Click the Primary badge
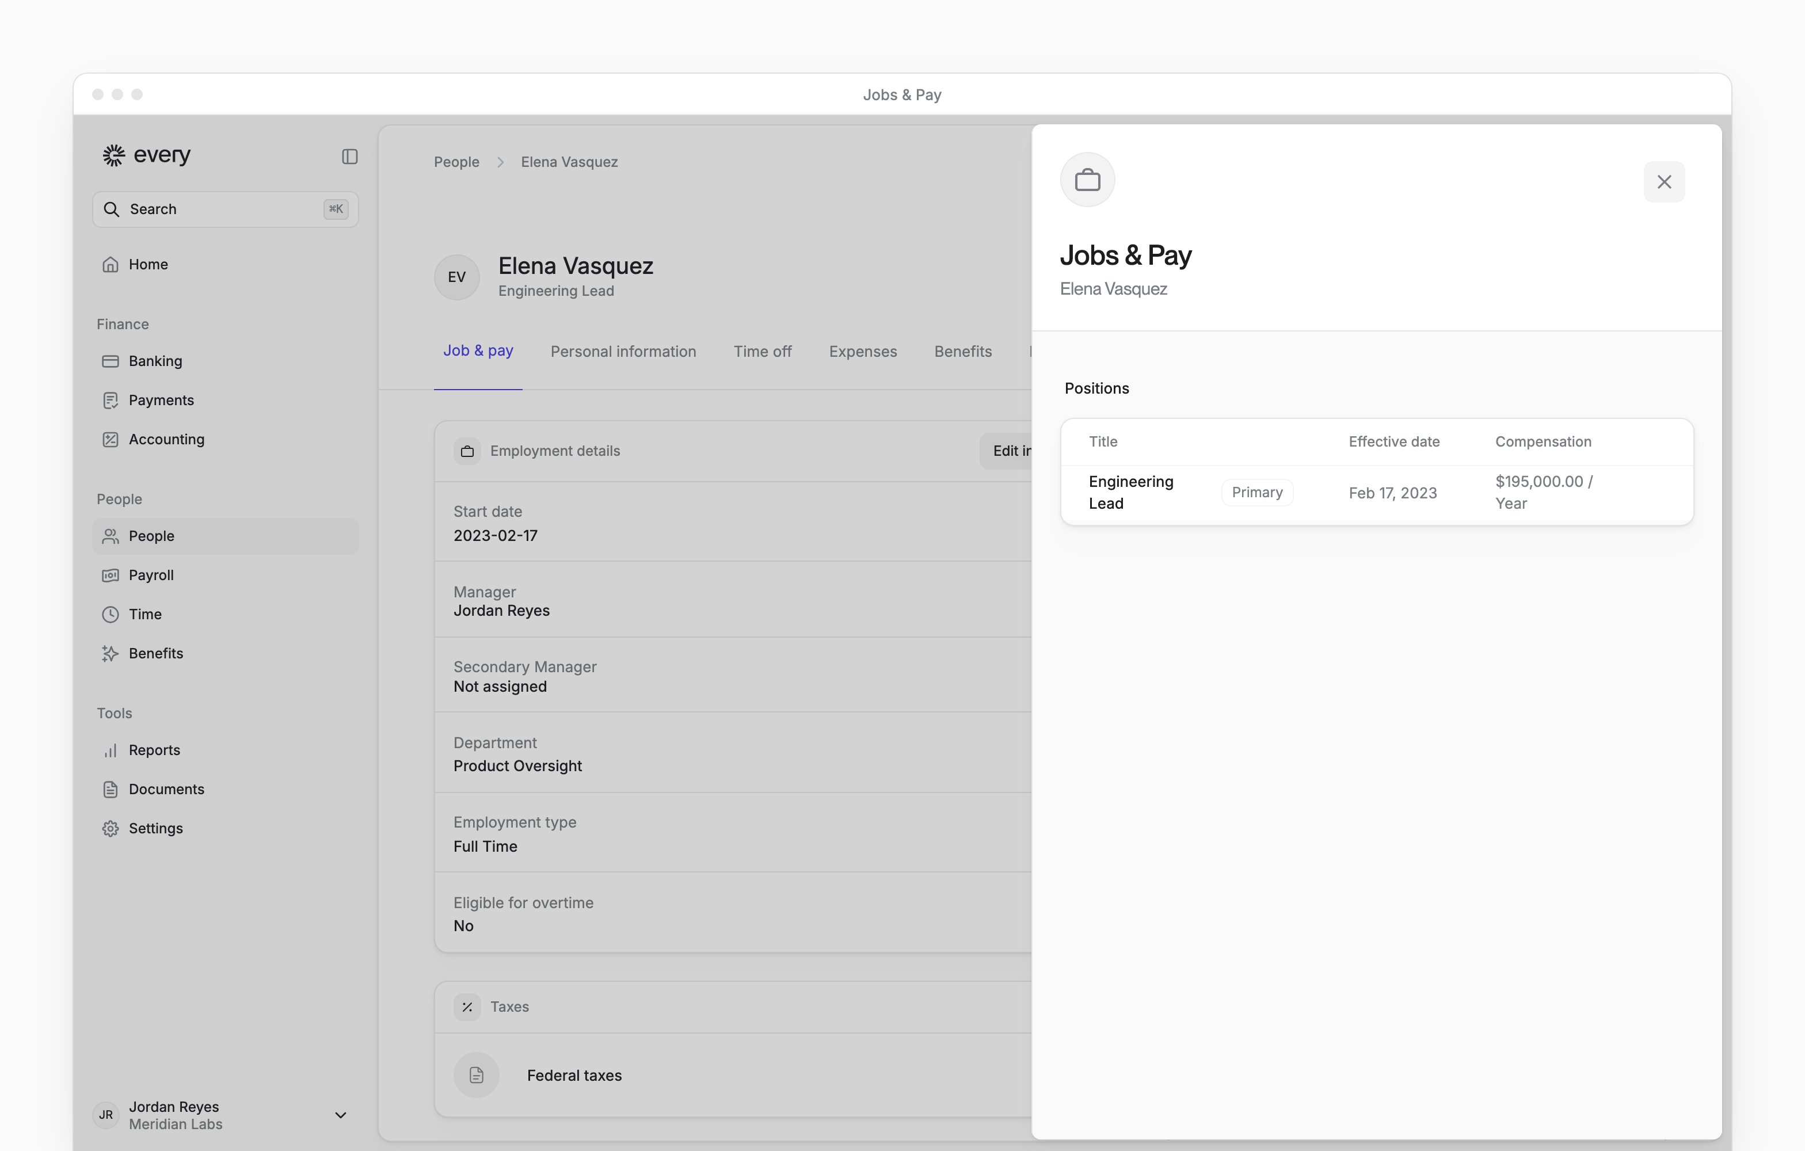Screen dimensions: 1805x1151 pos(1257,492)
